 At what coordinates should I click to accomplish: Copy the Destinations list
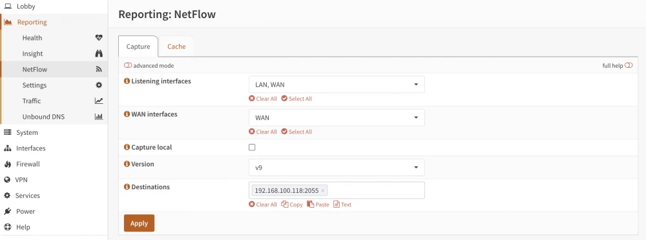tap(292, 204)
